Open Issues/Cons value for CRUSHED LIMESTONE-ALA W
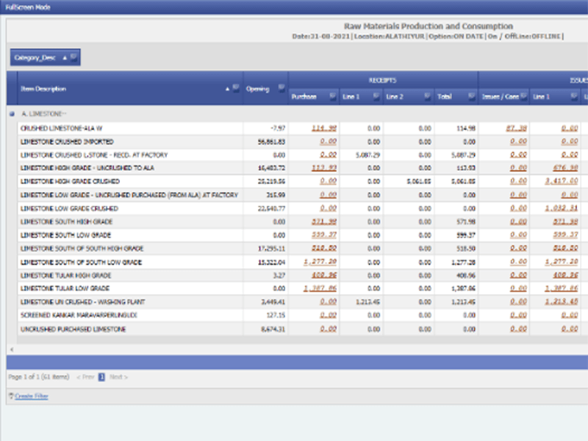Image resolution: width=588 pixels, height=441 pixels. pyautogui.click(x=517, y=128)
